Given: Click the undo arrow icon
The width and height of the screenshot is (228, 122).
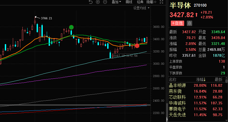Looking at the screenshot, I should [x=91, y=2].
